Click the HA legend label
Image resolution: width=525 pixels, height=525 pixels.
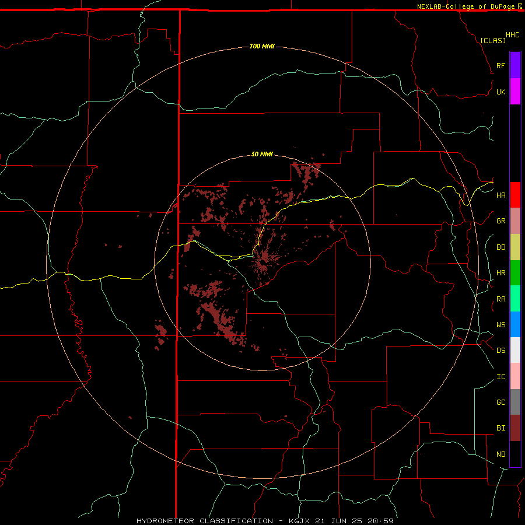(501, 195)
